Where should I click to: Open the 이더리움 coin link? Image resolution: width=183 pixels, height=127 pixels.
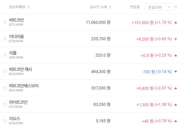(16, 36)
